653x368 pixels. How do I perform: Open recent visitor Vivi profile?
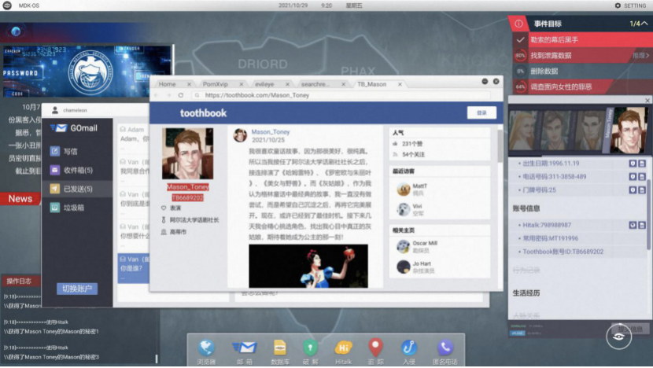tap(417, 207)
